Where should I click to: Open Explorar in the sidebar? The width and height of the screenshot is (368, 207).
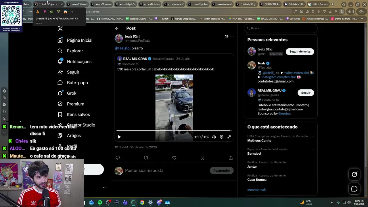point(70,51)
